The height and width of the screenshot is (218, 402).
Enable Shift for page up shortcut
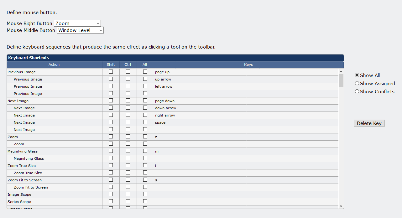pos(111,72)
